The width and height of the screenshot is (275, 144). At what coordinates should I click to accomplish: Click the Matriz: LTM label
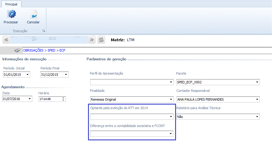click(123, 40)
